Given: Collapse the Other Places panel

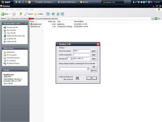Looking at the screenshot, I should coord(26,48).
